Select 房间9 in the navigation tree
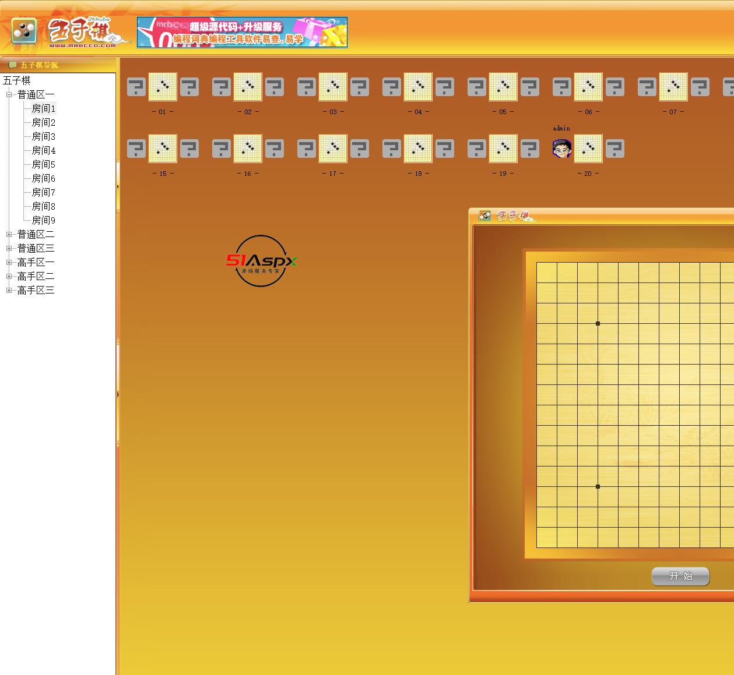Viewport: 734px width, 675px height. [x=43, y=220]
